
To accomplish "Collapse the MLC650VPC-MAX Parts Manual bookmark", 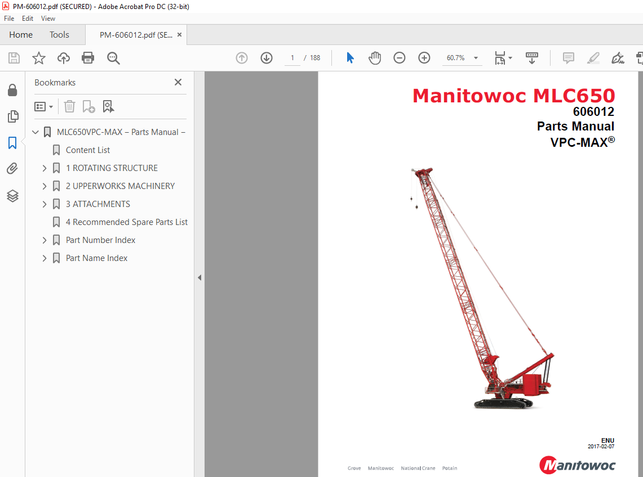I will pos(36,132).
